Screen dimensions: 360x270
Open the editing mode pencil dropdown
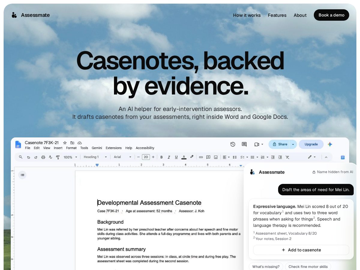pos(312,157)
